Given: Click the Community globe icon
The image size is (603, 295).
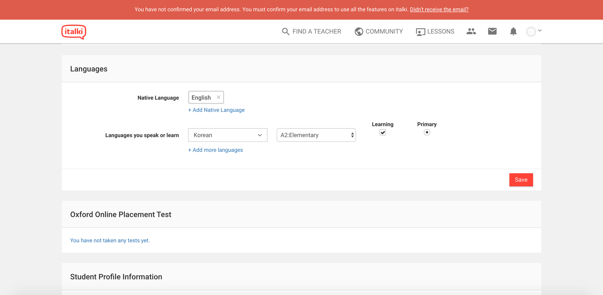Looking at the screenshot, I should tap(359, 32).
